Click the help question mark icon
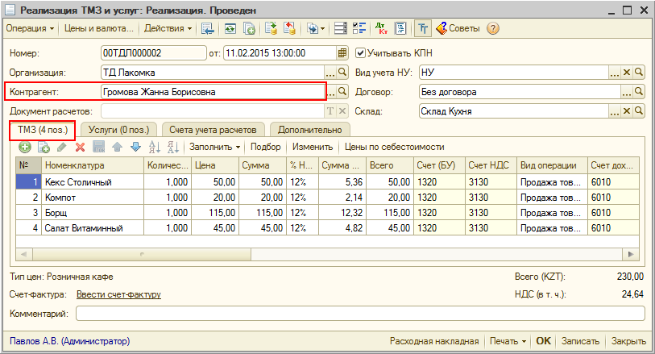Viewport: 655px width, 354px height. click(x=493, y=29)
